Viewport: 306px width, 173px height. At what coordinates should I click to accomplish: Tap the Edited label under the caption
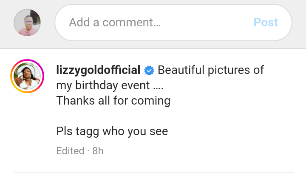point(70,150)
